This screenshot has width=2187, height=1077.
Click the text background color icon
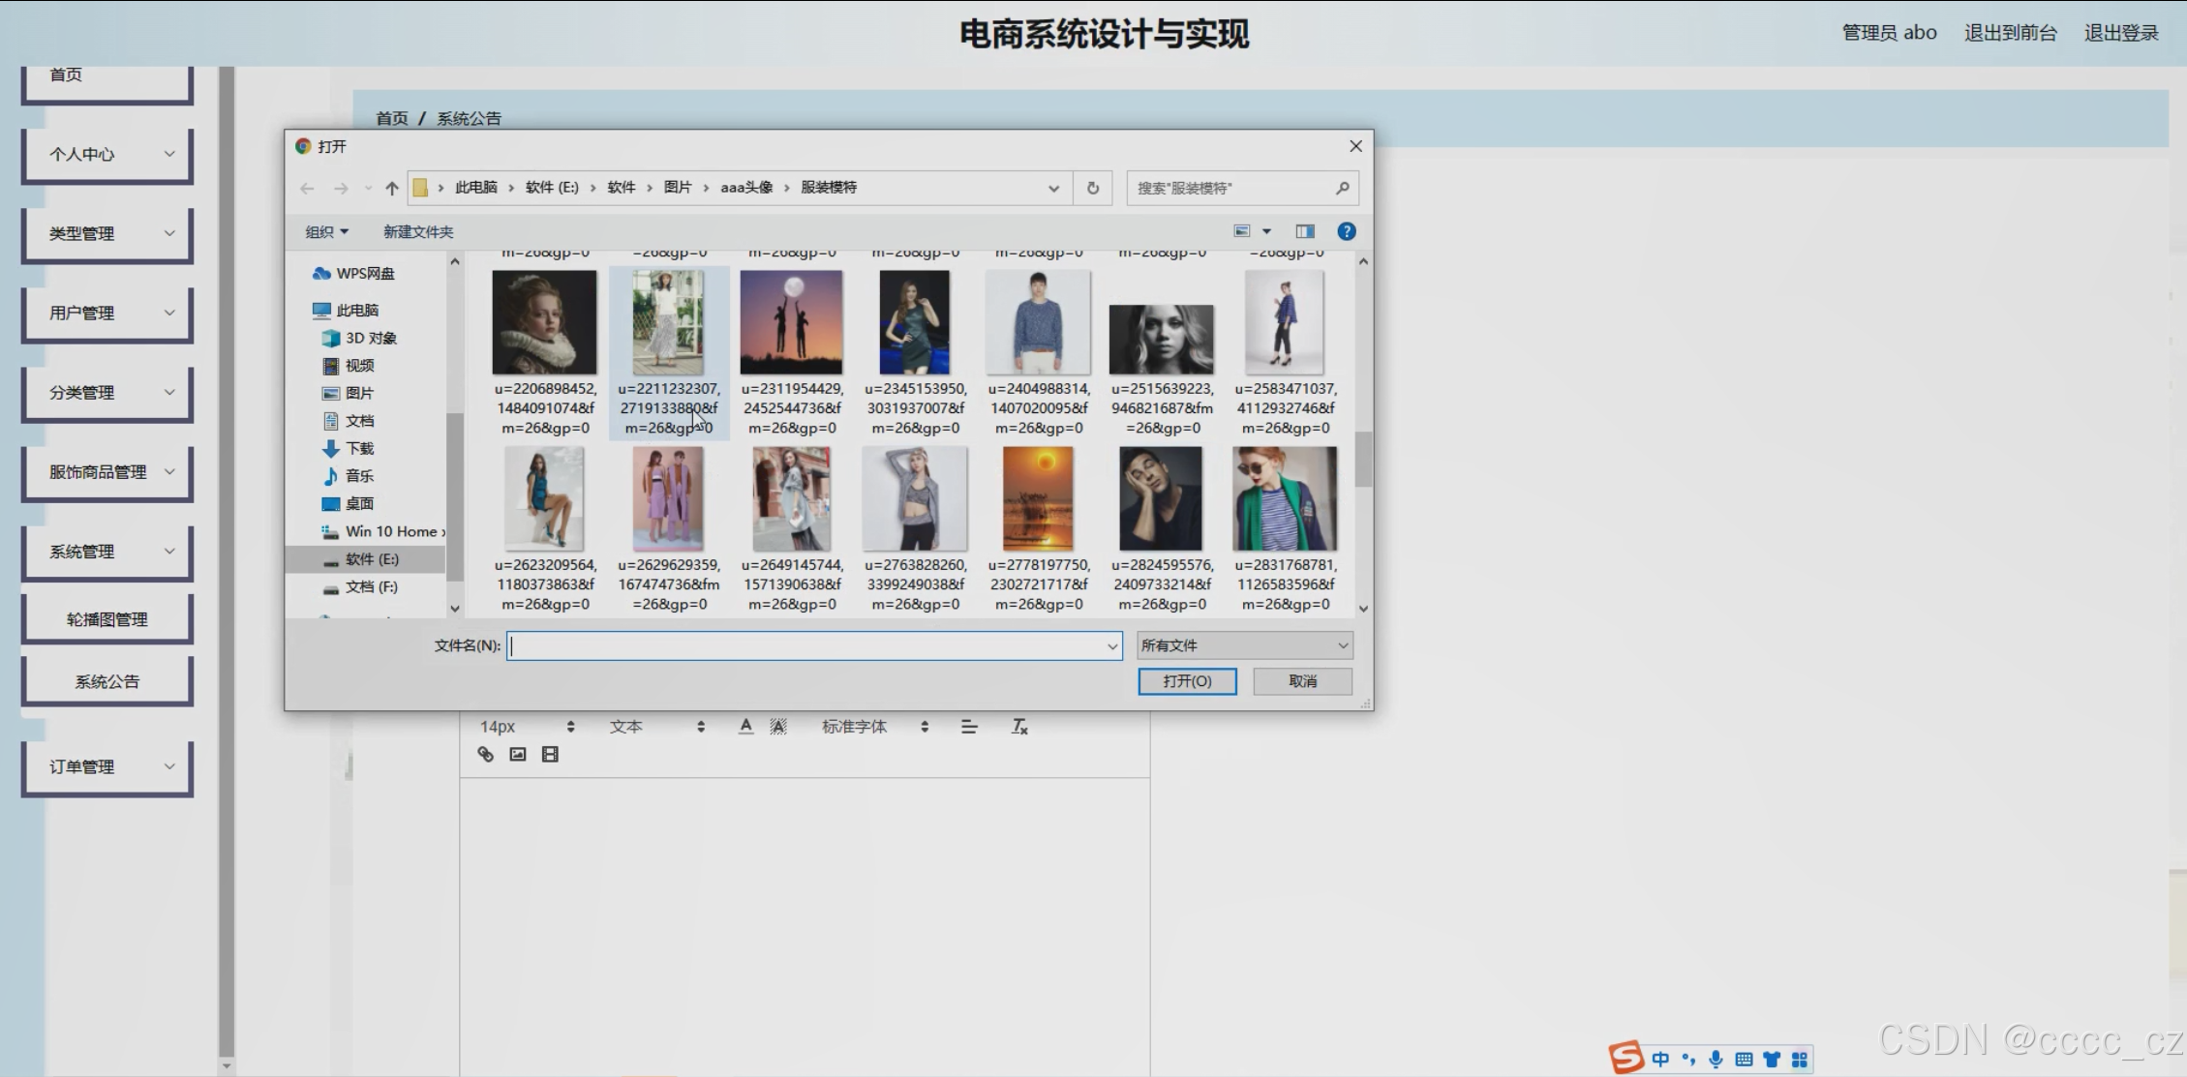(778, 727)
